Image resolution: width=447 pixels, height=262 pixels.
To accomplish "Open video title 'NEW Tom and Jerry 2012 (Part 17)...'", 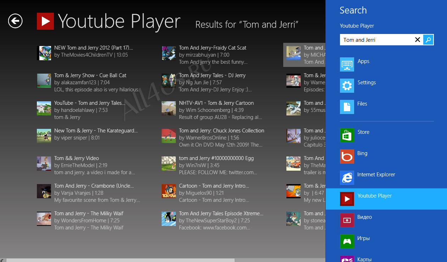I will (x=94, y=48).
